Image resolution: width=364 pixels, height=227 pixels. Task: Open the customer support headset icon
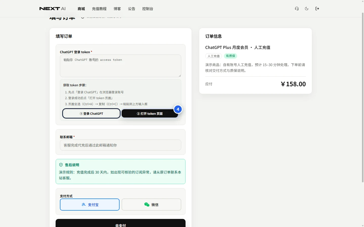pos(297,9)
